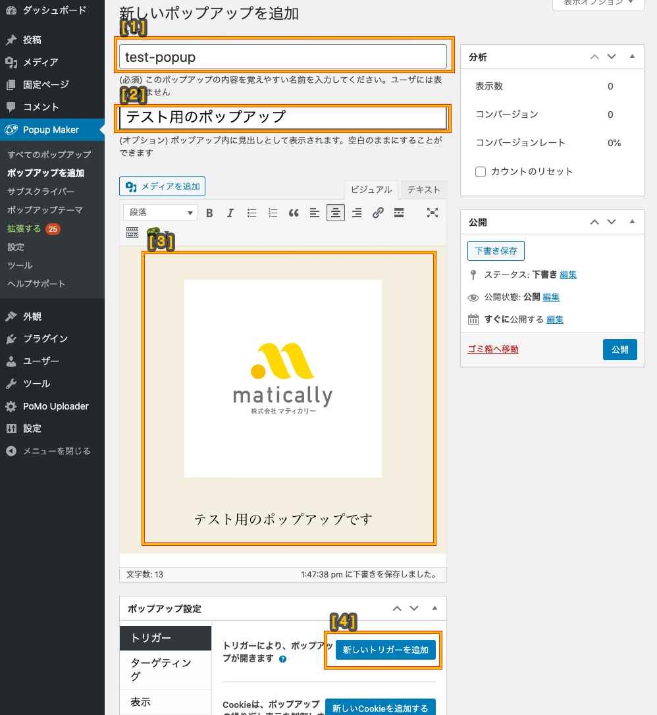Click the メディアを追加 button

[x=163, y=186]
